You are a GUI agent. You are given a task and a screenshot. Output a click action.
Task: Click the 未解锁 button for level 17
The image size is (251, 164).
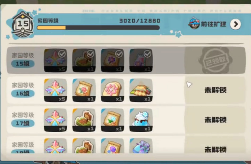215,120
